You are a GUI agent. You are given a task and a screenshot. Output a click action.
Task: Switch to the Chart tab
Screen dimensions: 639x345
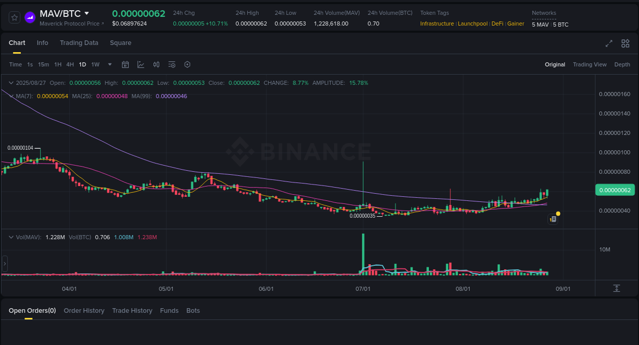tap(17, 43)
